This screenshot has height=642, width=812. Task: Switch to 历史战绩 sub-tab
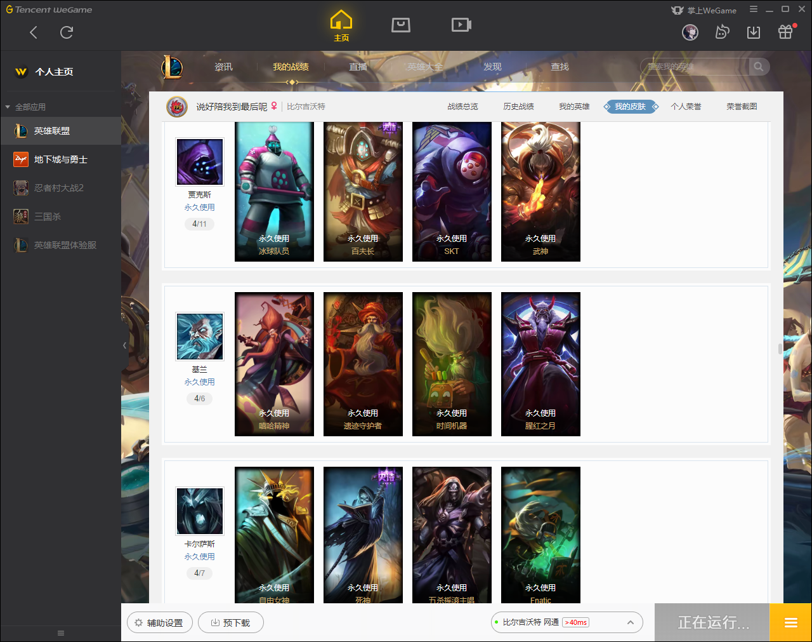(x=518, y=107)
